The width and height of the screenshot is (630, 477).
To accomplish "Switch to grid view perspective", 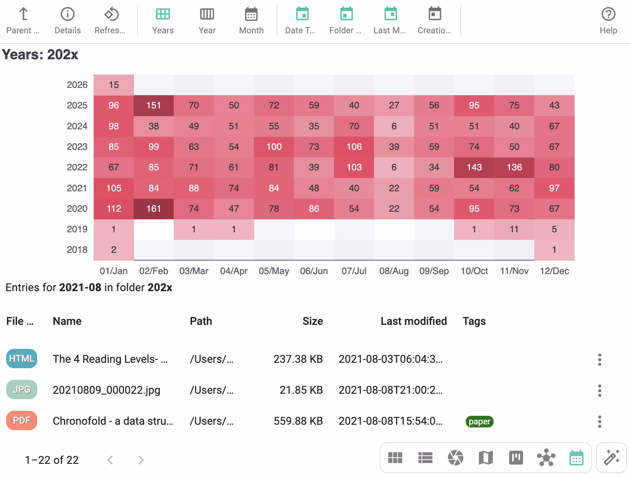I will pyautogui.click(x=395, y=458).
